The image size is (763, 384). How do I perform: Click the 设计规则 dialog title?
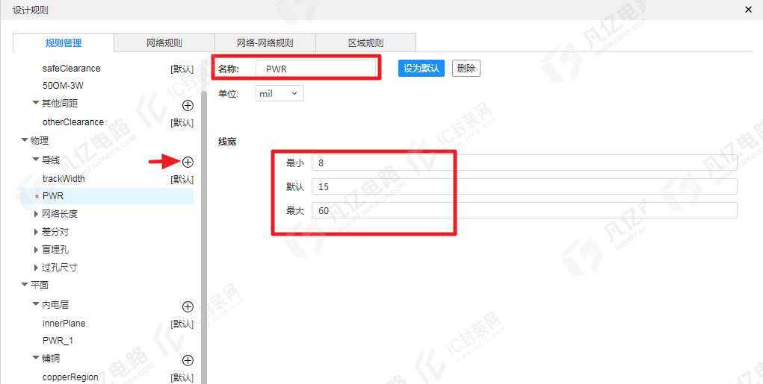click(x=30, y=10)
